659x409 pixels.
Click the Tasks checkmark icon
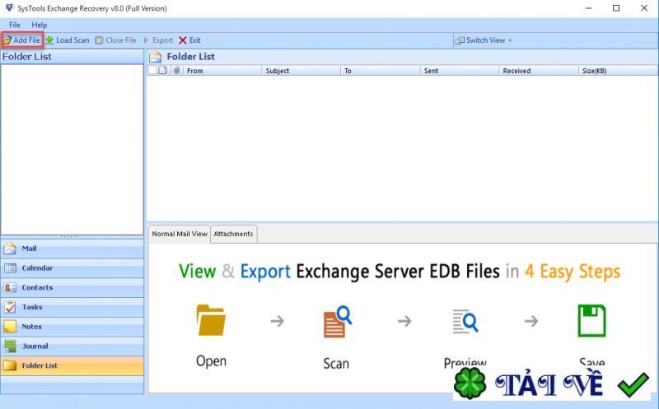(x=10, y=308)
